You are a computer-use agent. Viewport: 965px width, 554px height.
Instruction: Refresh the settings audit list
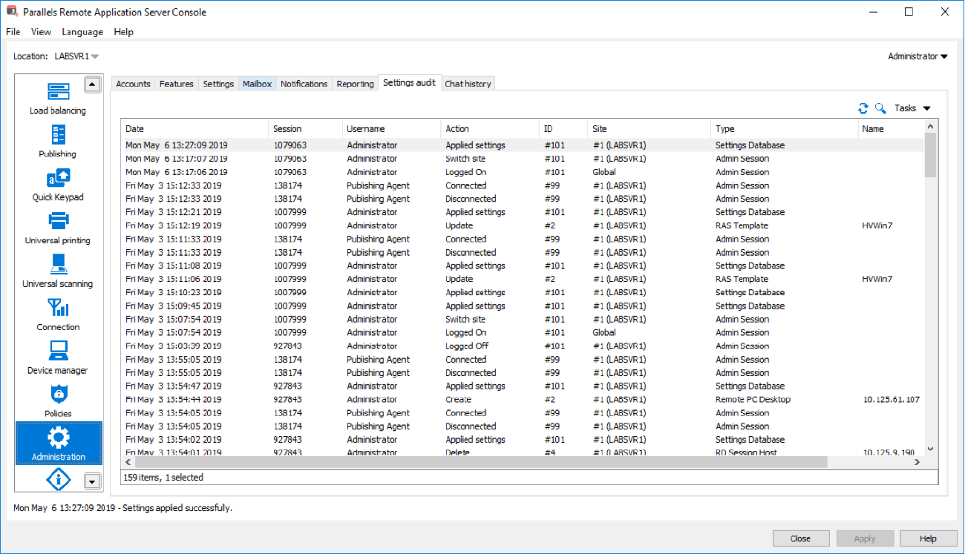863,108
